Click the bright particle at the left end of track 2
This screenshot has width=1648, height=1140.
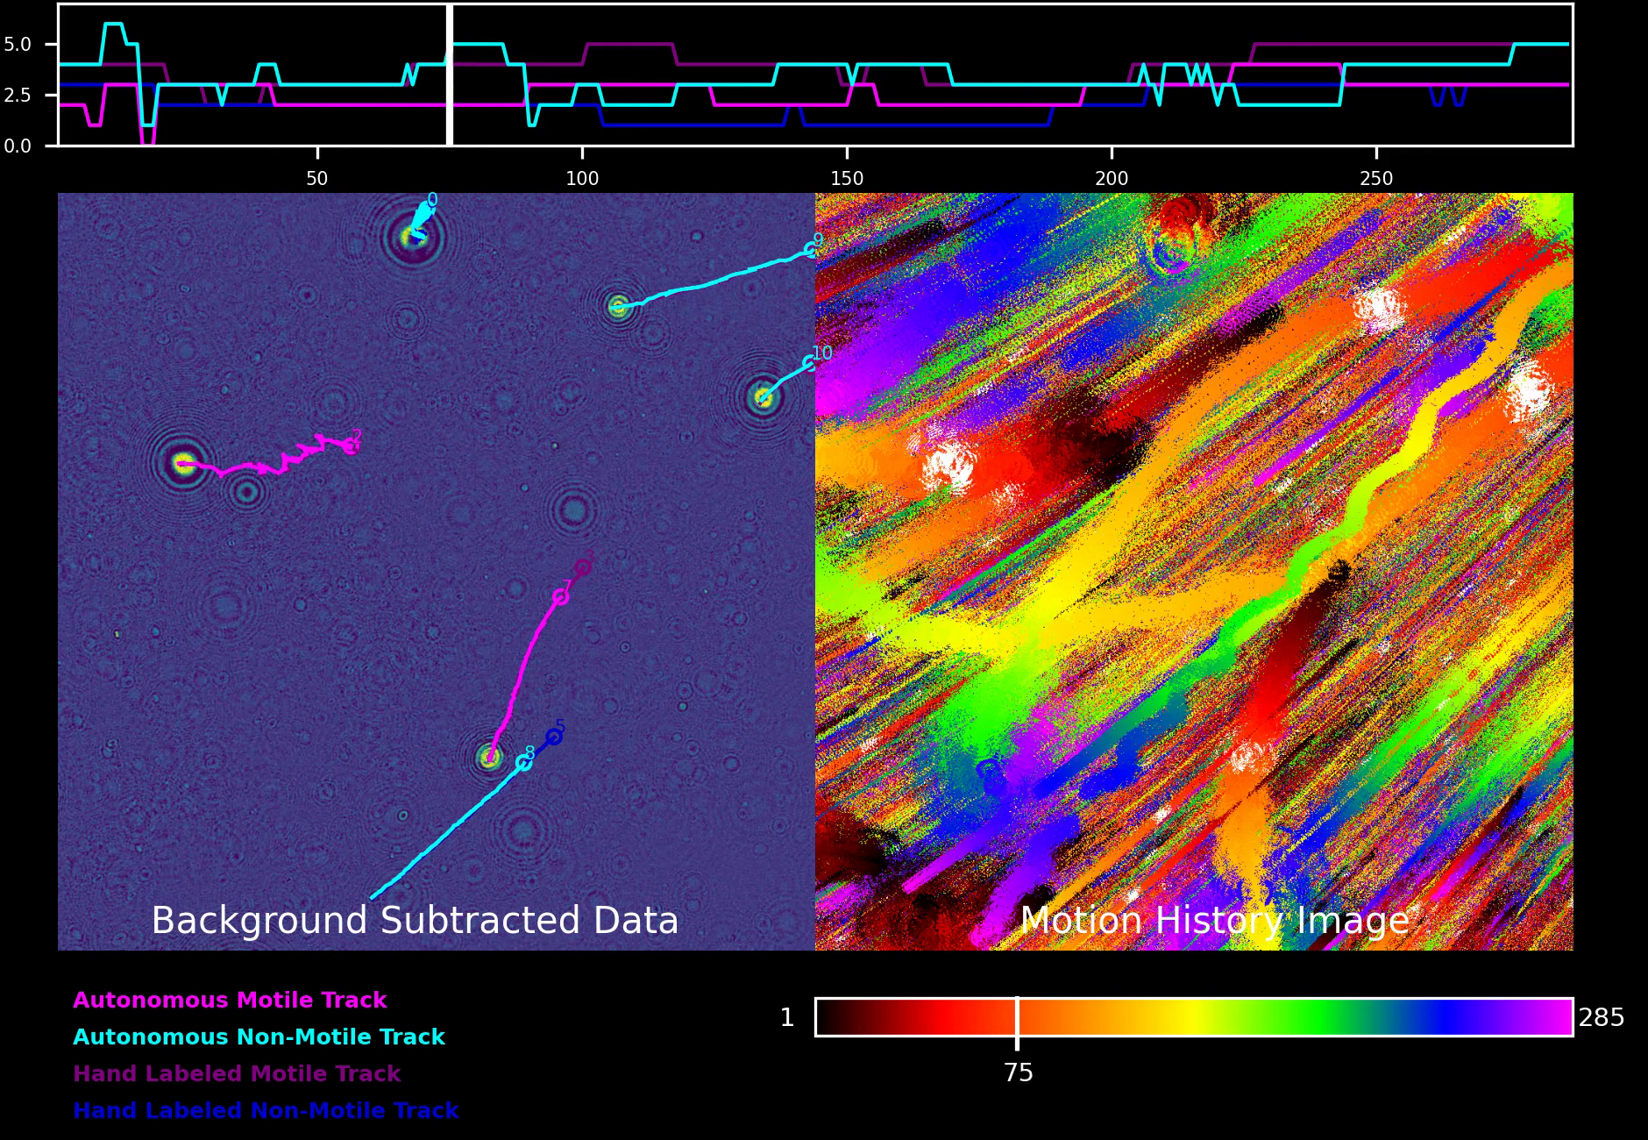pos(183,464)
